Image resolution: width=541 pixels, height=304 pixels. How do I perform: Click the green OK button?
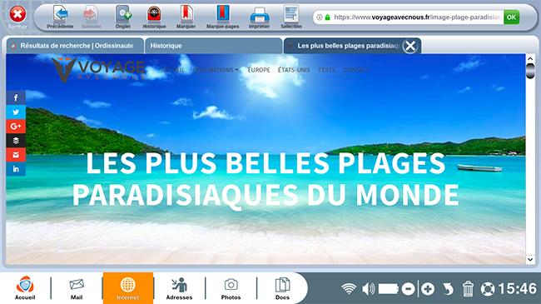(x=511, y=17)
